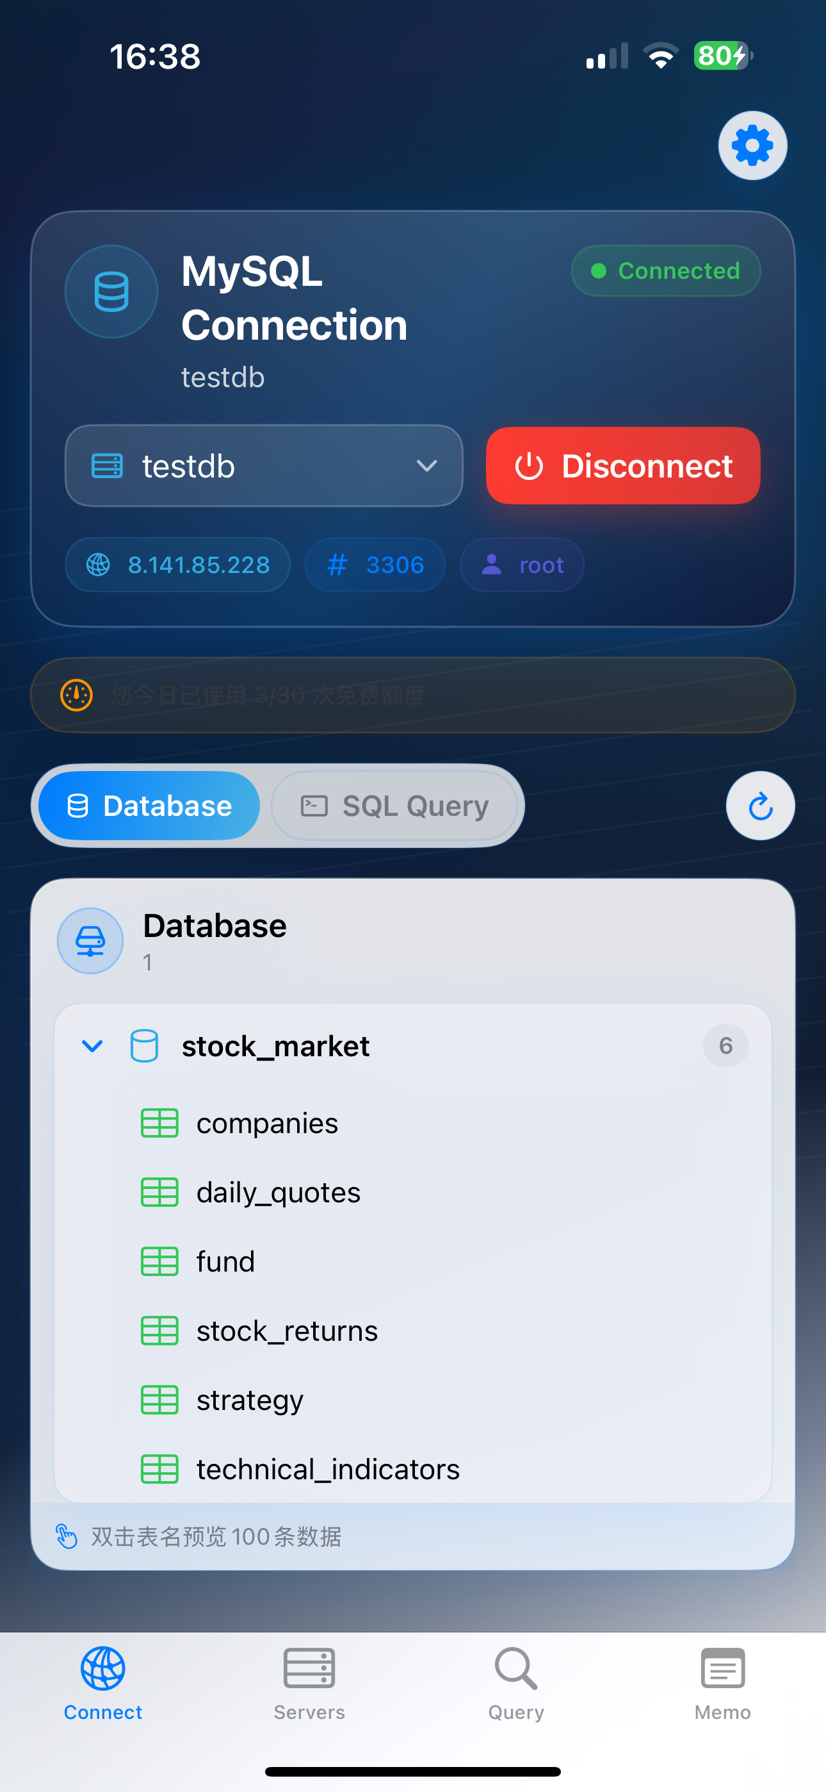
Task: Tap the stock_market database name
Action: pyautogui.click(x=275, y=1046)
